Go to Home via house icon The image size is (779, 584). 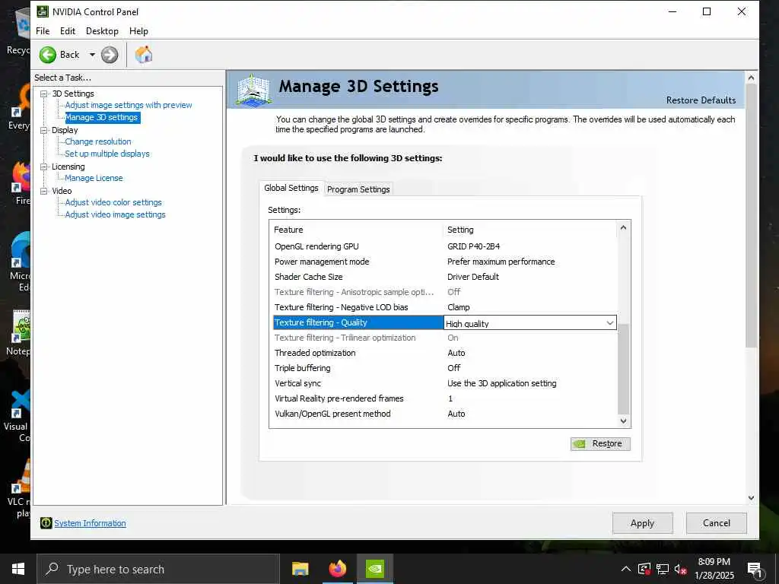pyautogui.click(x=144, y=54)
